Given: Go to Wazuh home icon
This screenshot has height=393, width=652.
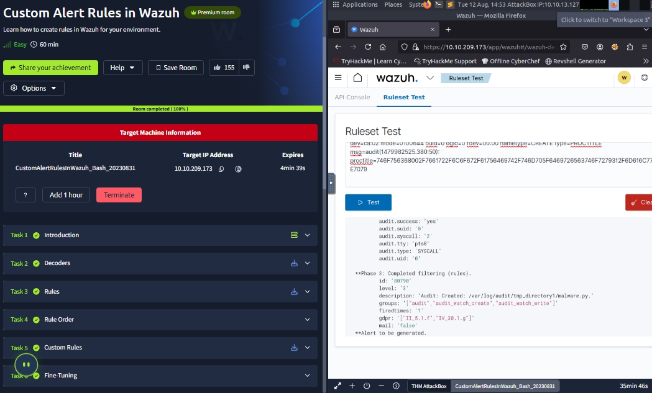Looking at the screenshot, I should coord(357,78).
